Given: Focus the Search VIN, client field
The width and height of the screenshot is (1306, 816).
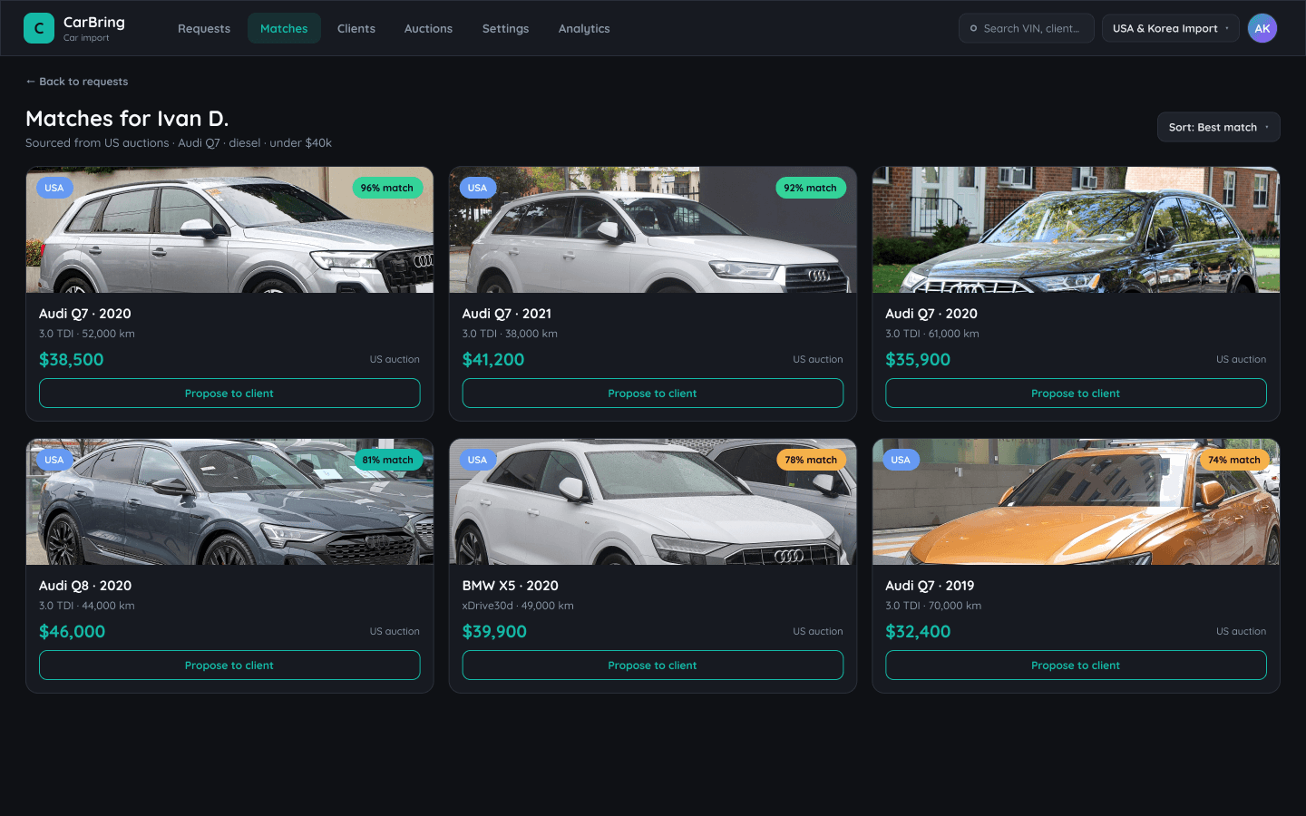Looking at the screenshot, I should click(x=1026, y=28).
